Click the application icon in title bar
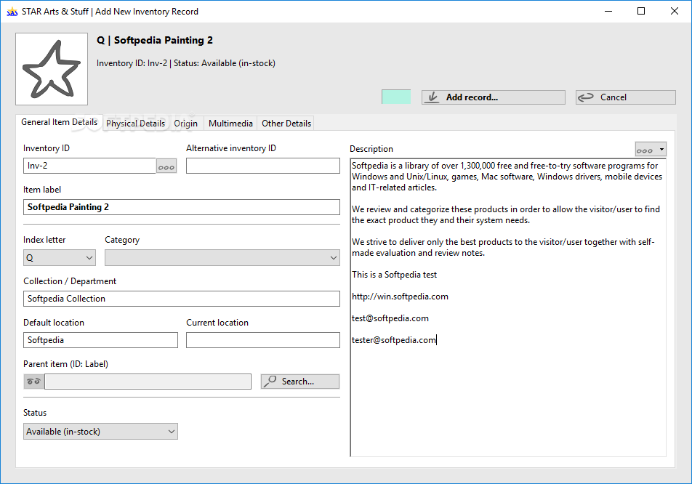This screenshot has width=692, height=484. [12, 12]
